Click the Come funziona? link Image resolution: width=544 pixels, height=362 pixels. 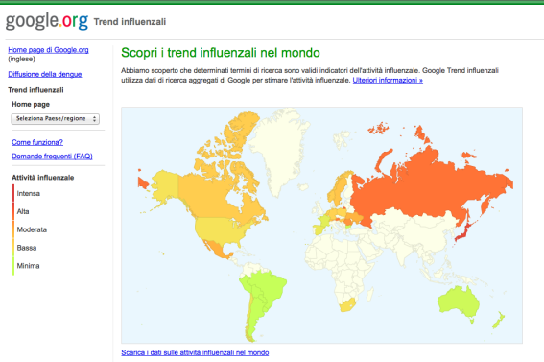tap(37, 142)
